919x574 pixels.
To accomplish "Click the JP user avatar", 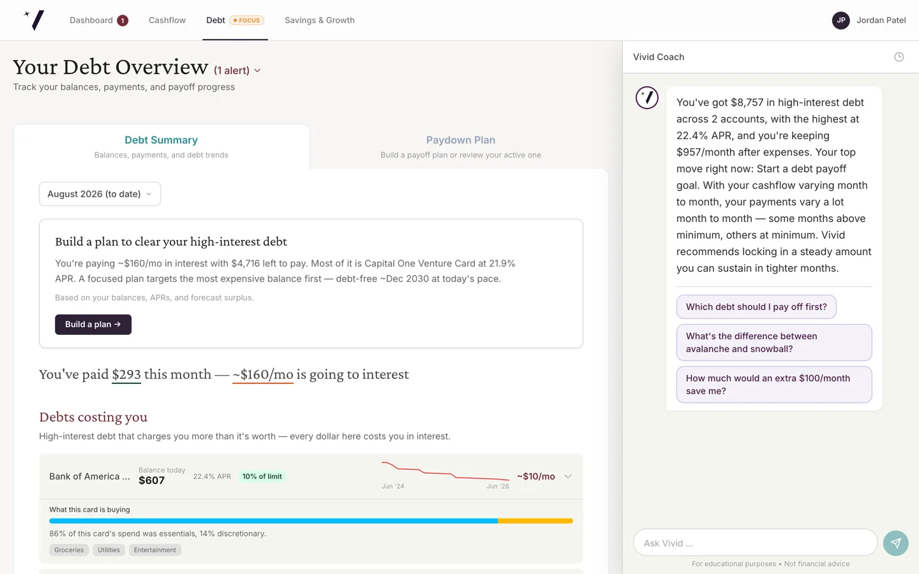I will click(x=841, y=20).
